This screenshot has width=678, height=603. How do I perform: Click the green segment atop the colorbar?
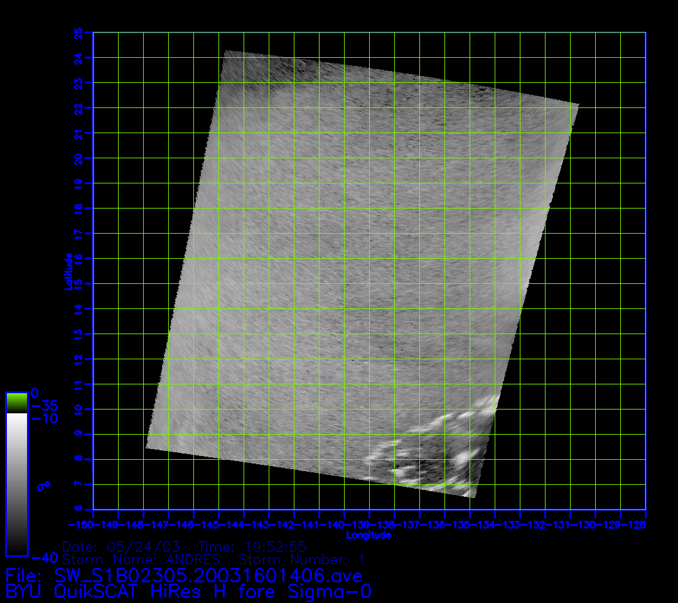tap(16, 402)
